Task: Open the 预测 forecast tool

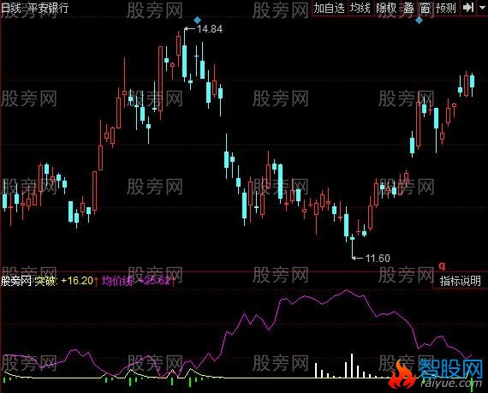Action: click(x=446, y=8)
